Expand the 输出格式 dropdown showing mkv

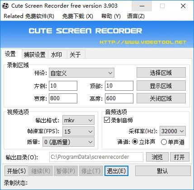(x=78, y=120)
